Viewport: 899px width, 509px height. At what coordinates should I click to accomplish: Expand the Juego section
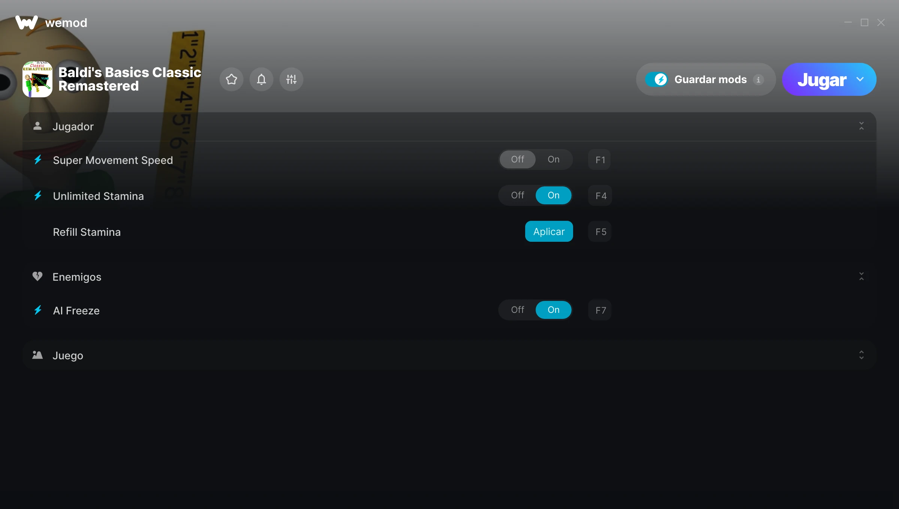click(x=862, y=355)
